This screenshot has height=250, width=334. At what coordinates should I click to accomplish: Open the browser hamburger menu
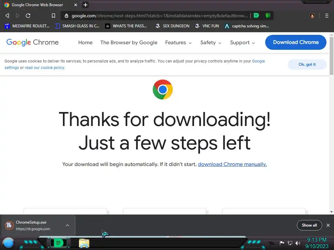tap(327, 16)
